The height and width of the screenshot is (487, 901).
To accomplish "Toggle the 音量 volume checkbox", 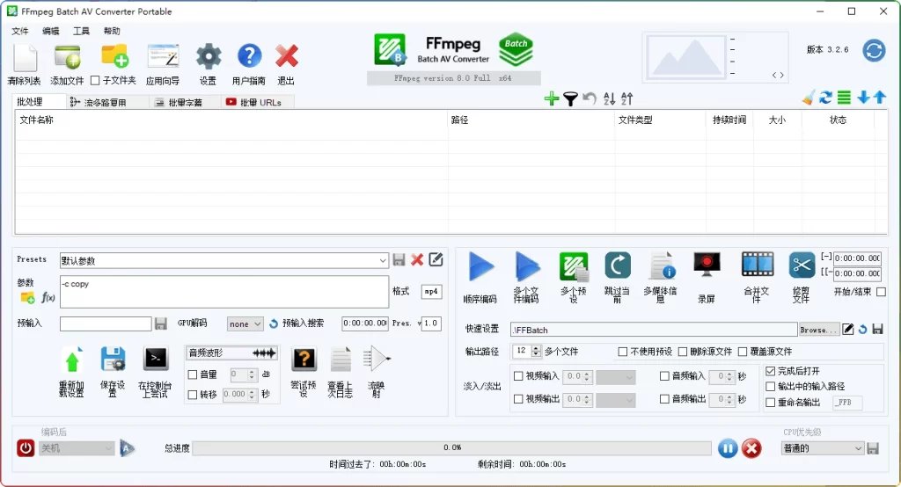I will [x=193, y=374].
